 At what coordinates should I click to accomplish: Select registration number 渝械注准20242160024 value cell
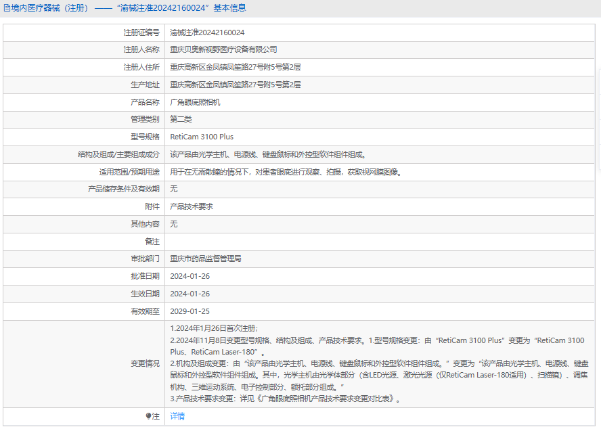pyautogui.click(x=207, y=32)
